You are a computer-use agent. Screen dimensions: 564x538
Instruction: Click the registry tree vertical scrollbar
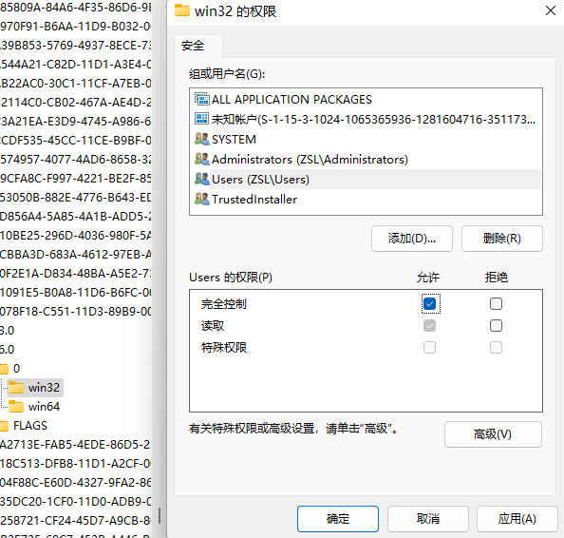(160, 516)
